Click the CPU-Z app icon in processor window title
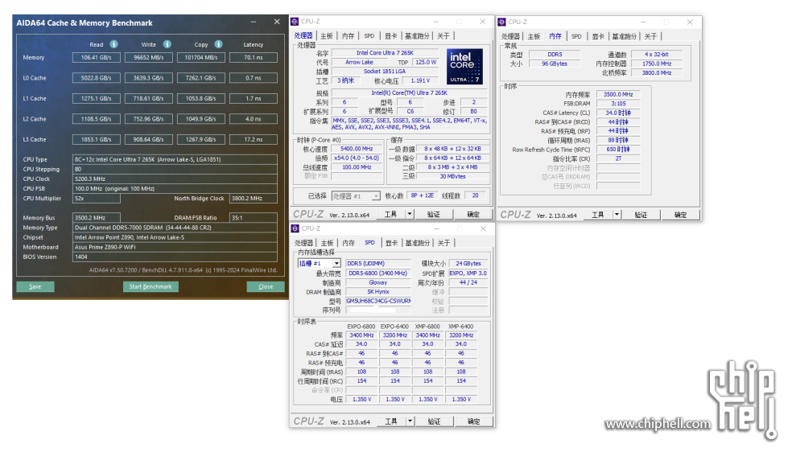 point(295,22)
